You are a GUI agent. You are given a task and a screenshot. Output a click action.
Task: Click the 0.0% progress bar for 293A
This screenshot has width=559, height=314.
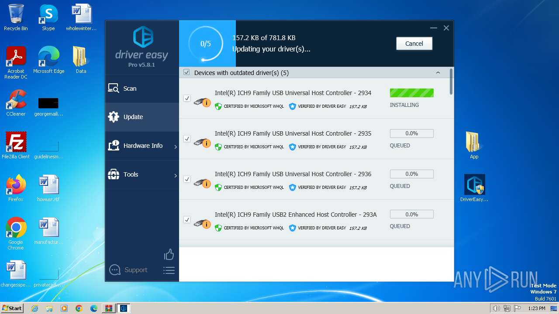412,215
